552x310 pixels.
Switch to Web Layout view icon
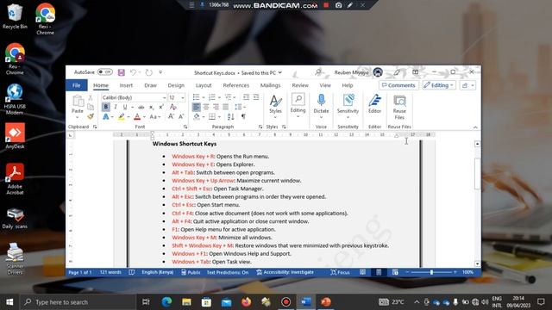pos(395,272)
